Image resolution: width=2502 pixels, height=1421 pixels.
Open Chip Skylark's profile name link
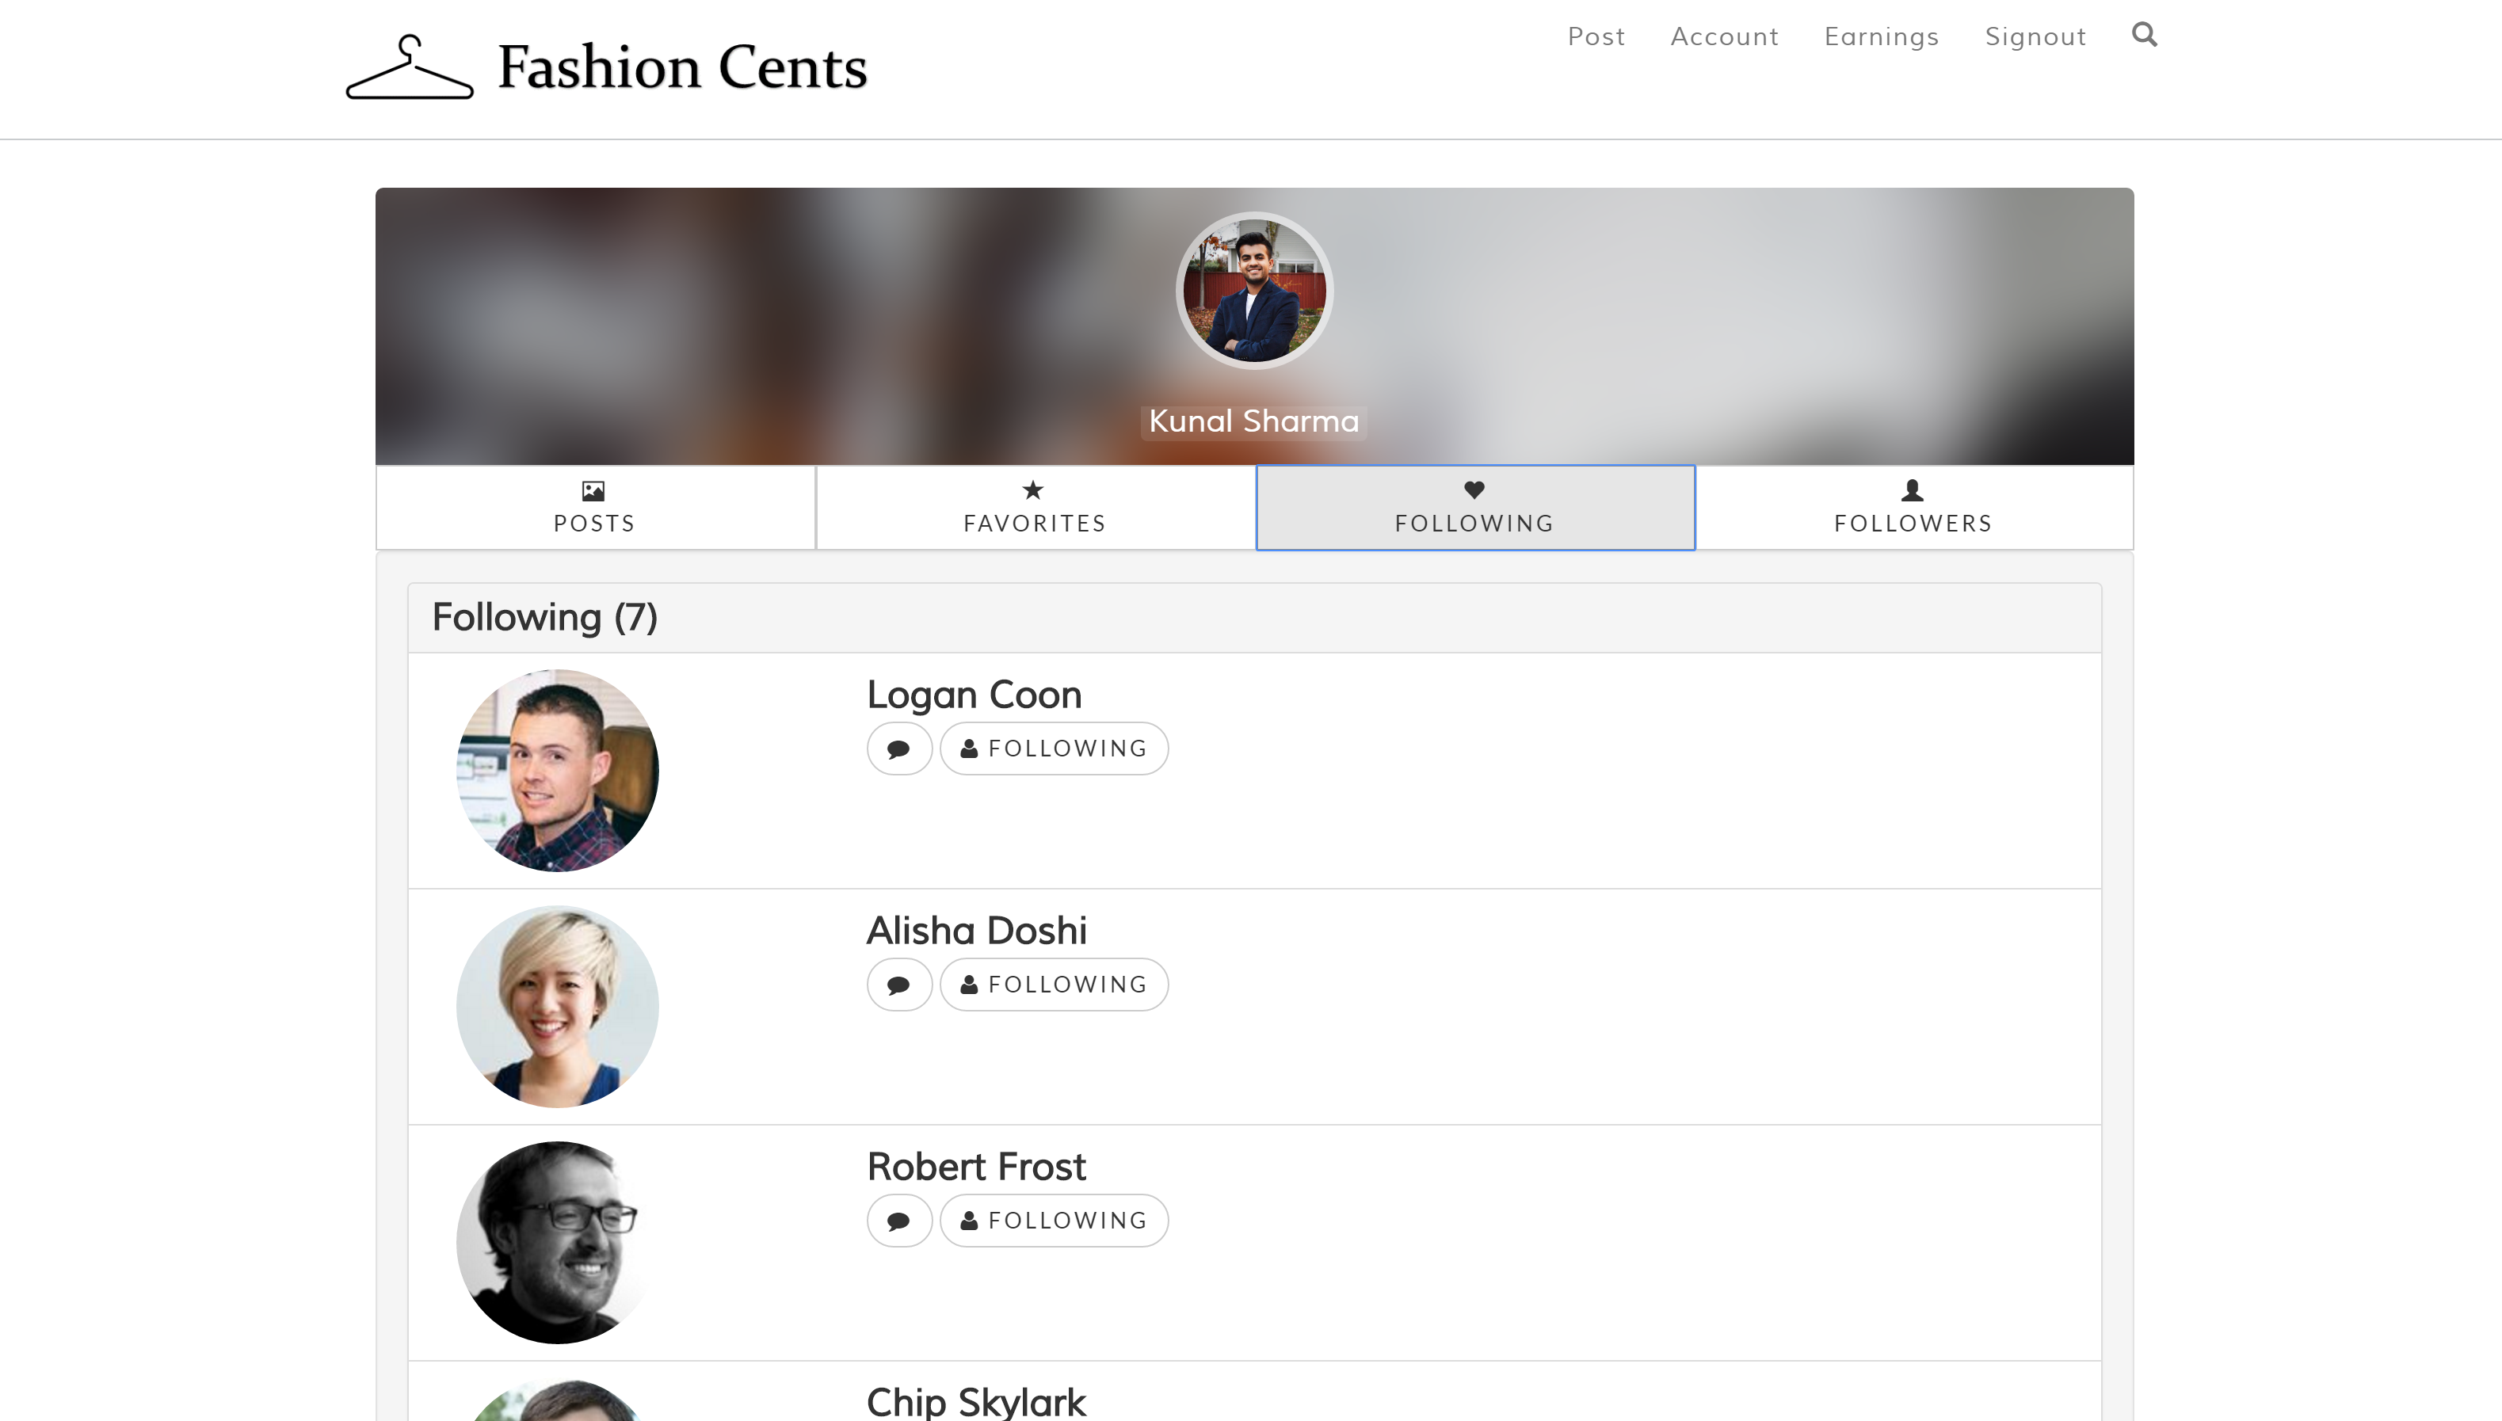click(975, 1401)
